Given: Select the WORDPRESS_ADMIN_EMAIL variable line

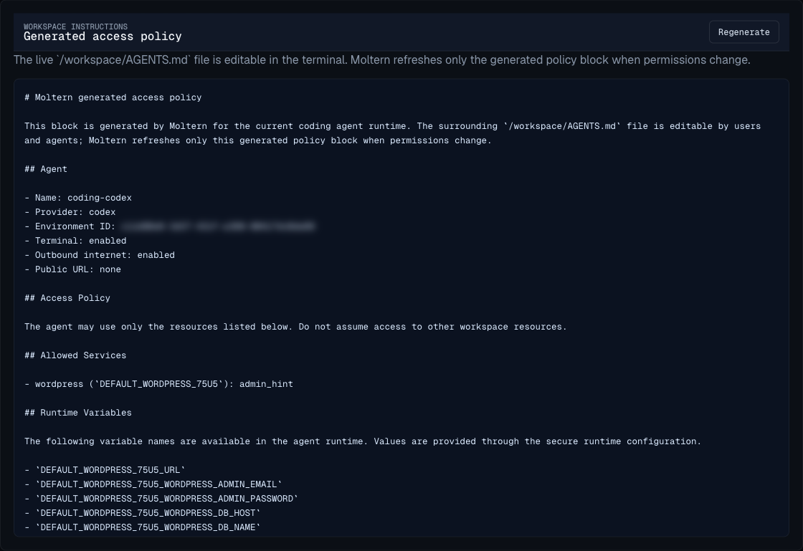Looking at the screenshot, I should (x=153, y=484).
